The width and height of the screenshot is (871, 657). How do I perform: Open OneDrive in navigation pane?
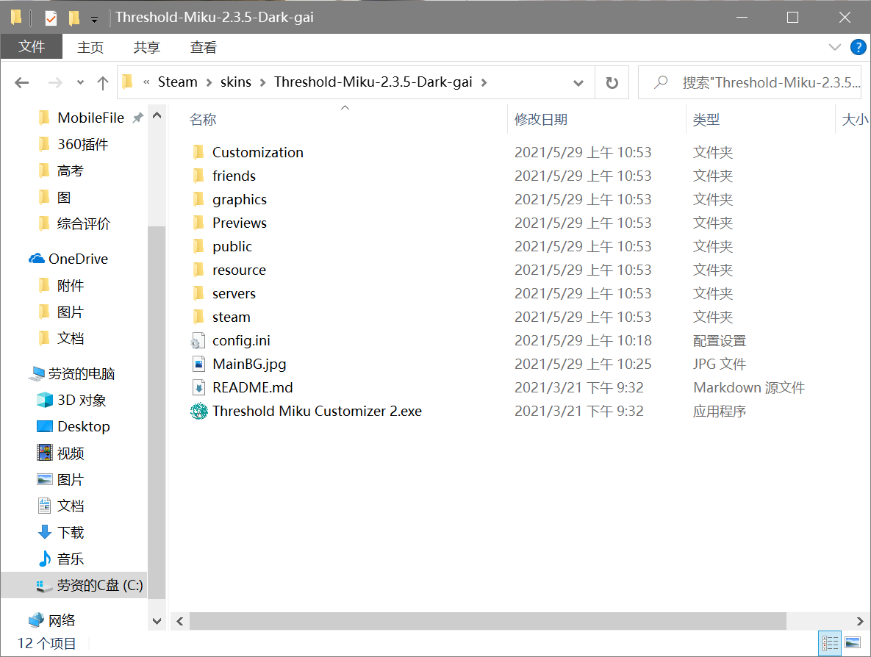(68, 259)
